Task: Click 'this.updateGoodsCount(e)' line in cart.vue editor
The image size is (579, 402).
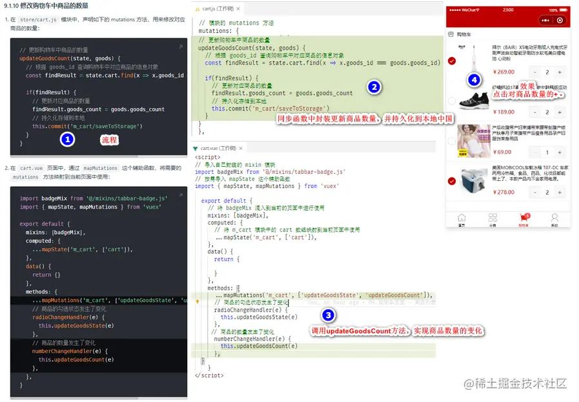Action: [259, 346]
